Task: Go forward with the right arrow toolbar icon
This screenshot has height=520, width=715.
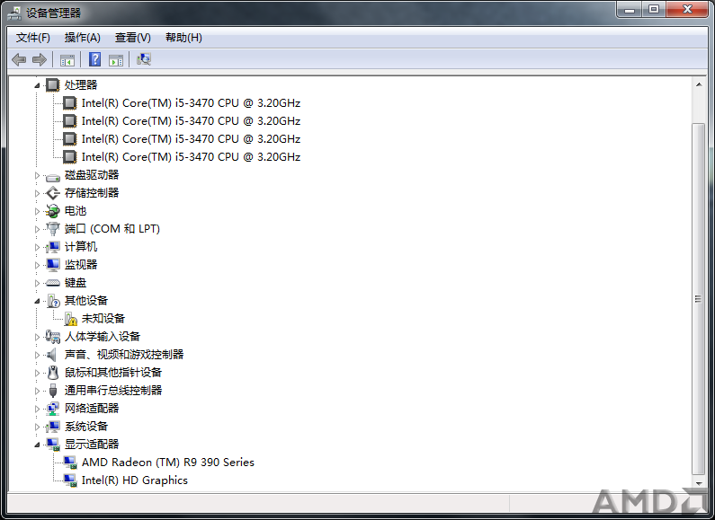Action: tap(40, 59)
